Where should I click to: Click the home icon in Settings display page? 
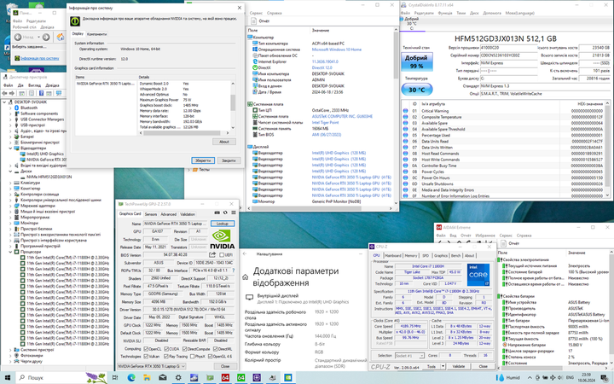(245, 277)
